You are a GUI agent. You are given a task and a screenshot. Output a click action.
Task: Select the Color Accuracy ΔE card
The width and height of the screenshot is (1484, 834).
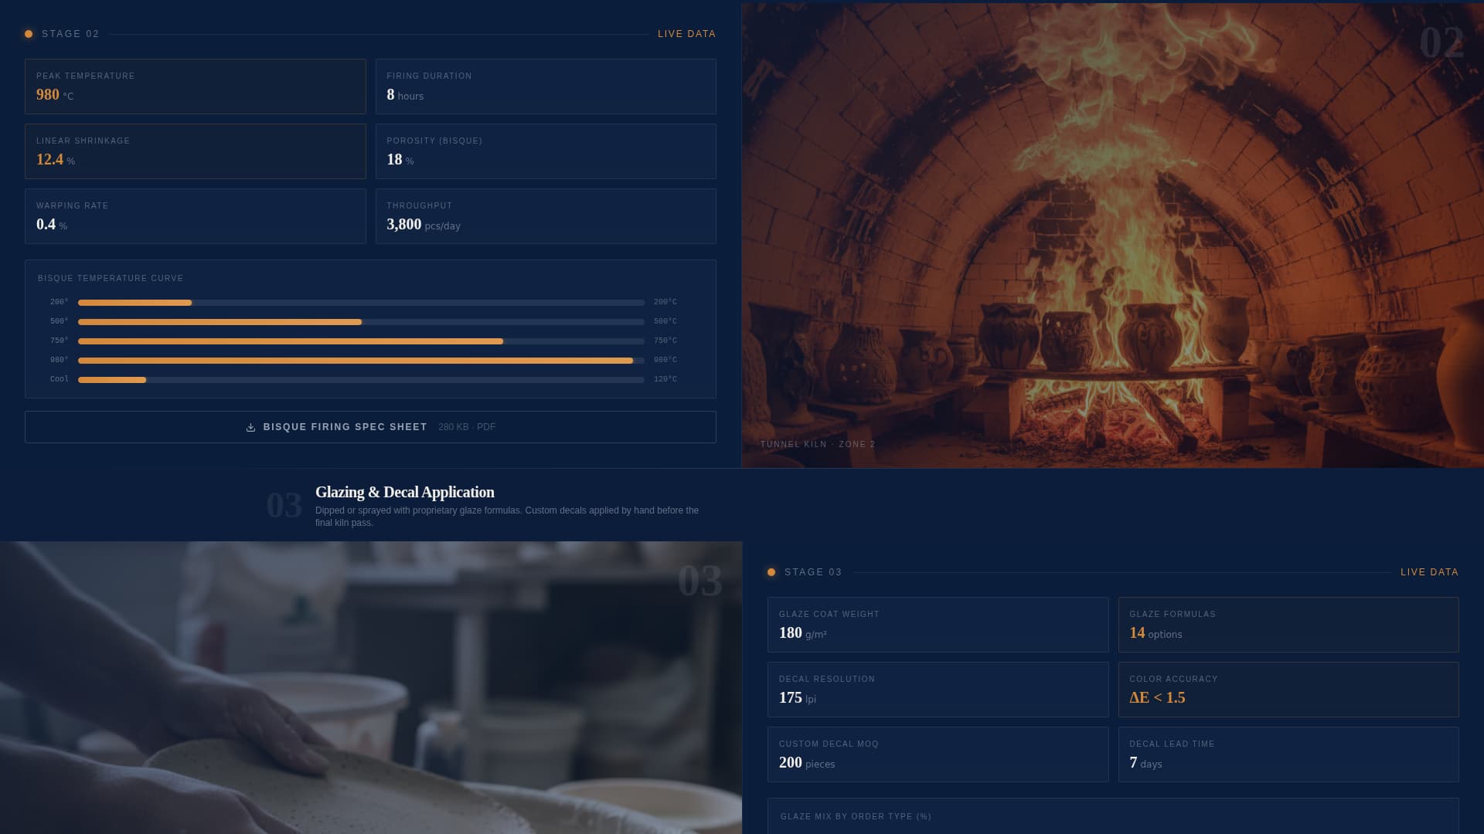point(1288,690)
